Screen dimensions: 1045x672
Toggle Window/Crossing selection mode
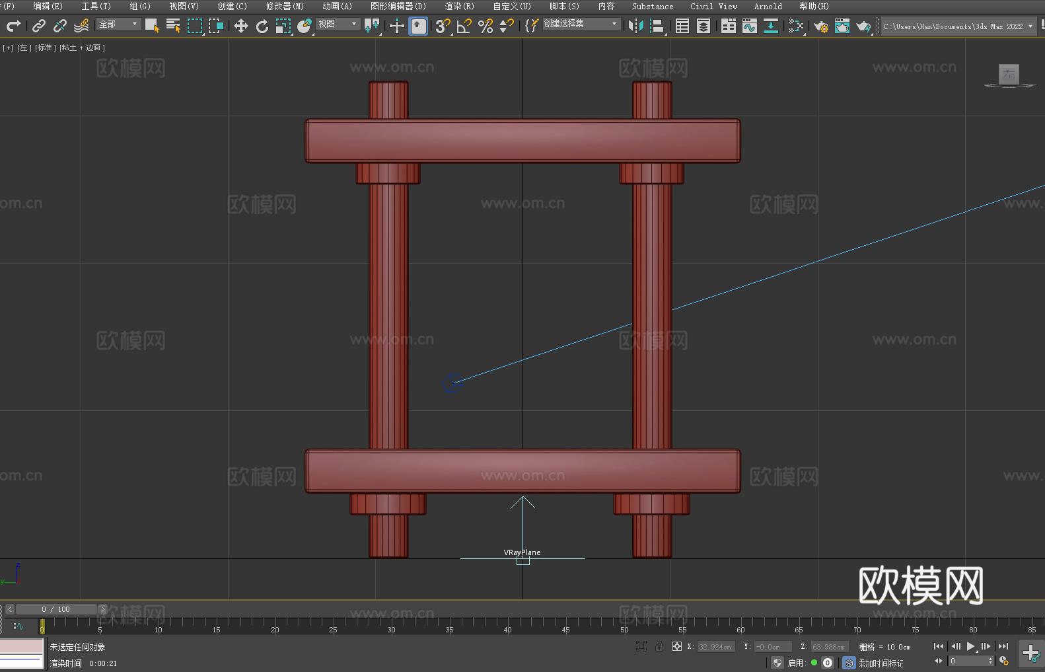[x=216, y=26]
